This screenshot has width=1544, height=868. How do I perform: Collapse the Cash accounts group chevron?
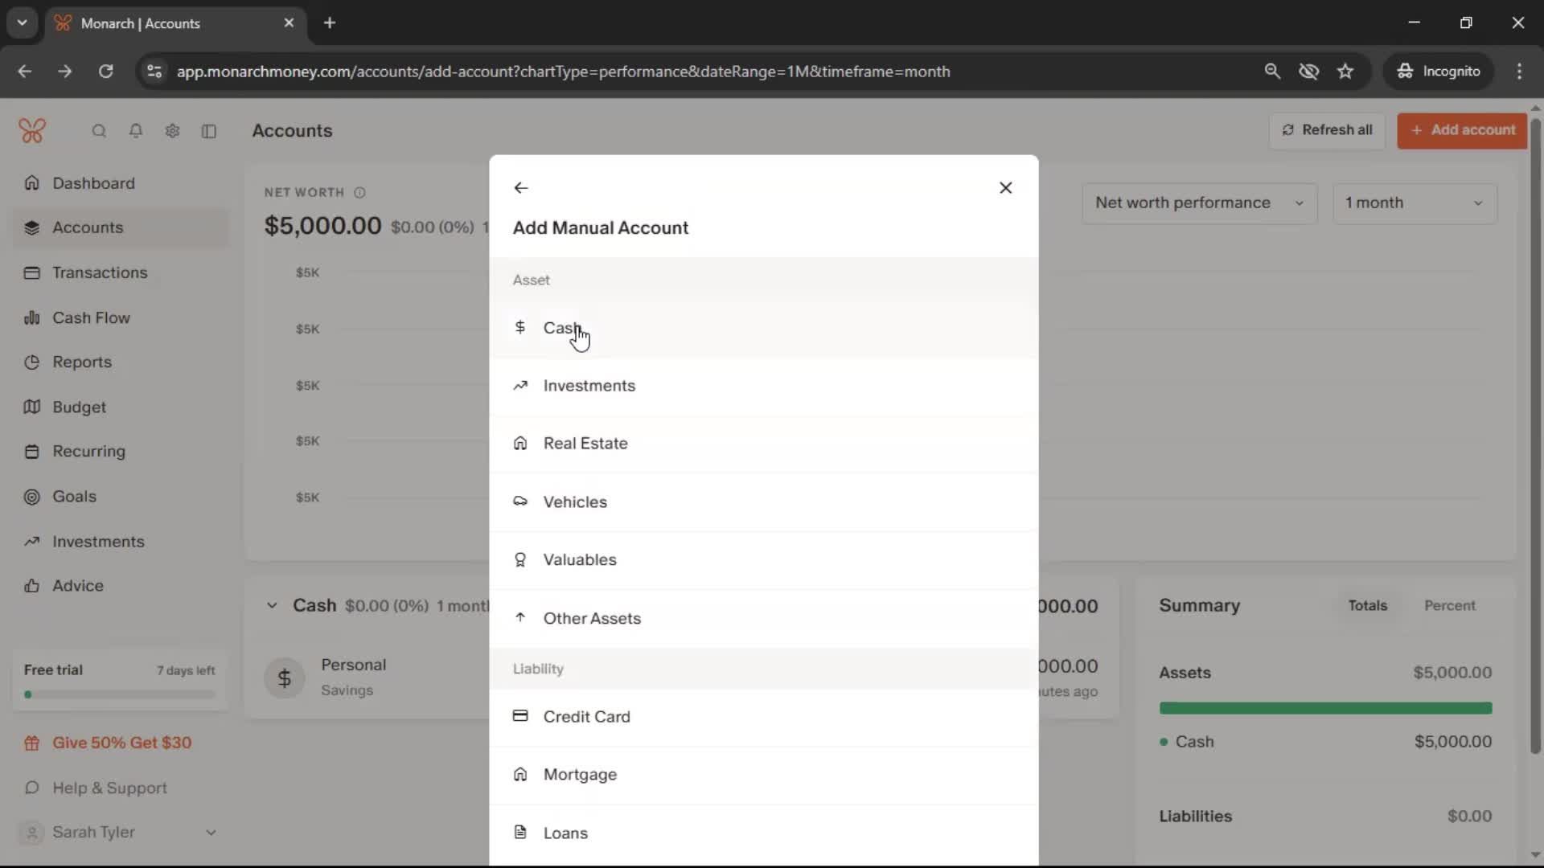click(x=272, y=606)
